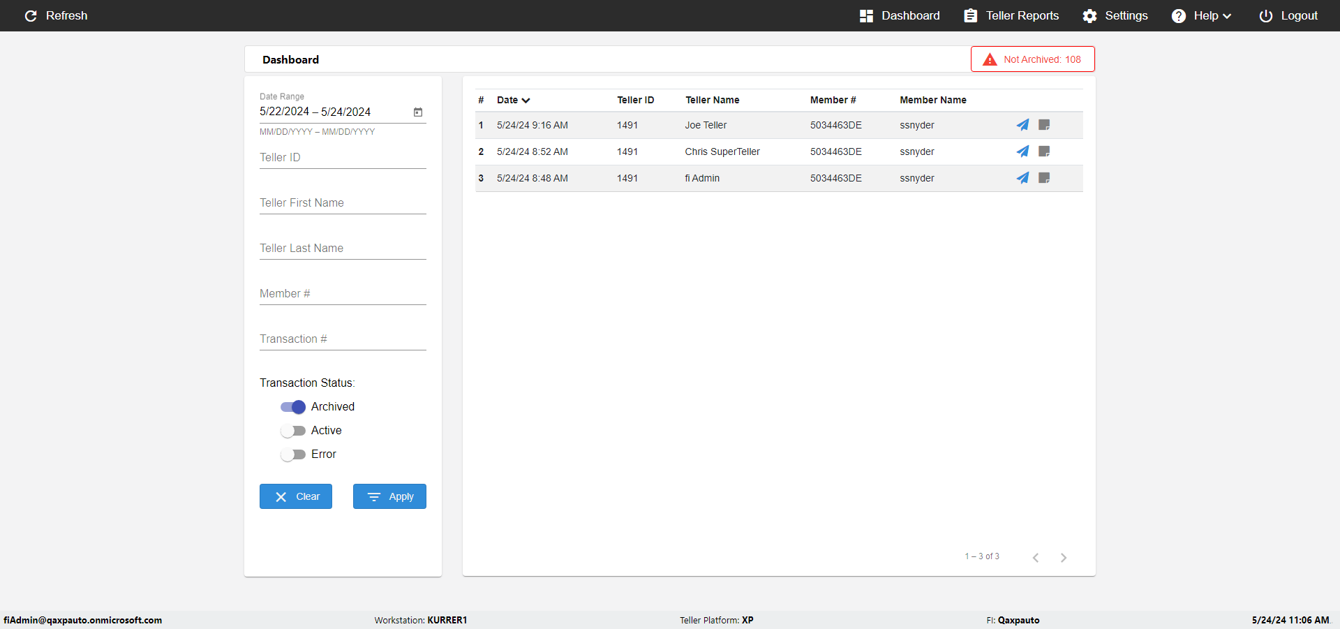Log out using the Logout item

click(x=1288, y=15)
